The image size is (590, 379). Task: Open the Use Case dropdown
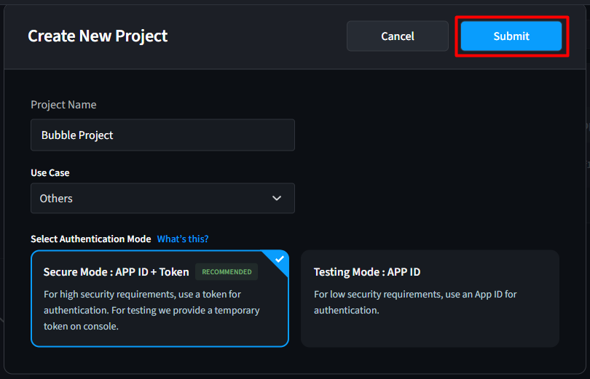point(162,199)
